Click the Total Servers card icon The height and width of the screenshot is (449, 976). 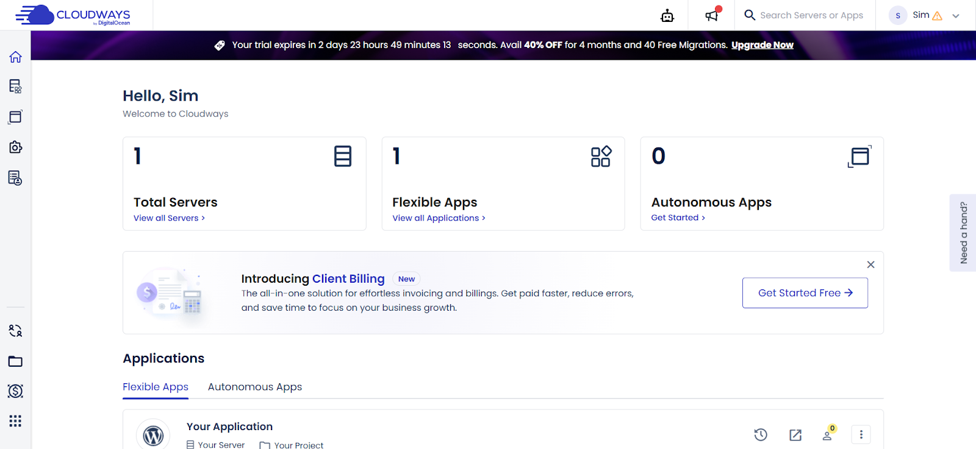coord(343,156)
